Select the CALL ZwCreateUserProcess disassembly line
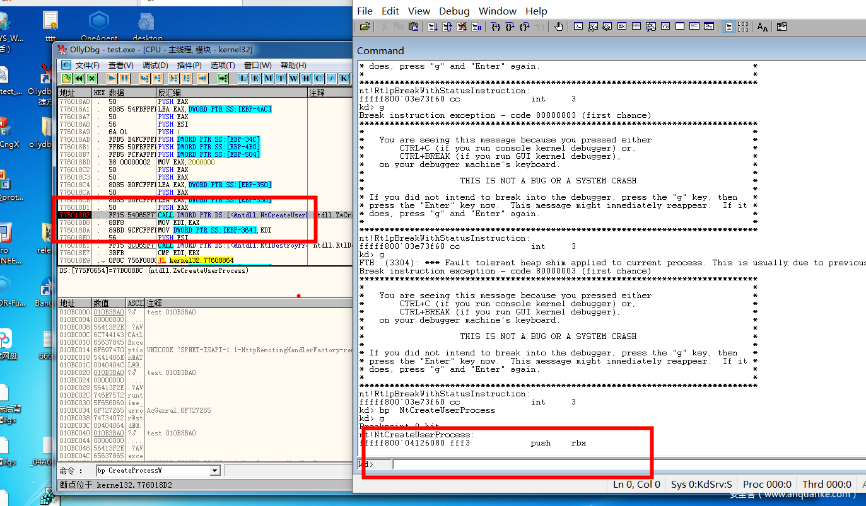 [233, 215]
